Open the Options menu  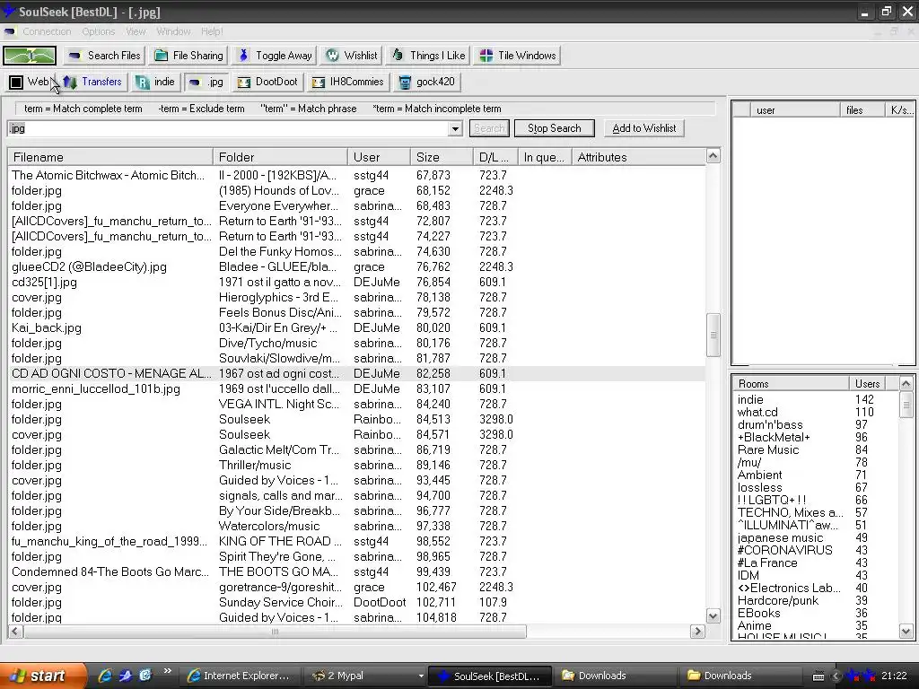click(x=99, y=31)
